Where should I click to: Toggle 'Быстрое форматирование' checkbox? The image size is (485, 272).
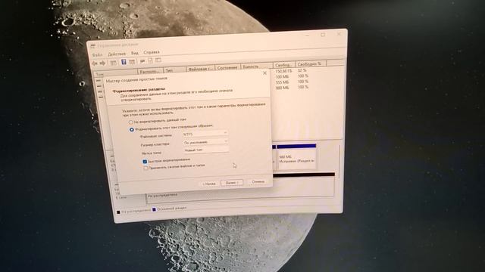pos(145,162)
